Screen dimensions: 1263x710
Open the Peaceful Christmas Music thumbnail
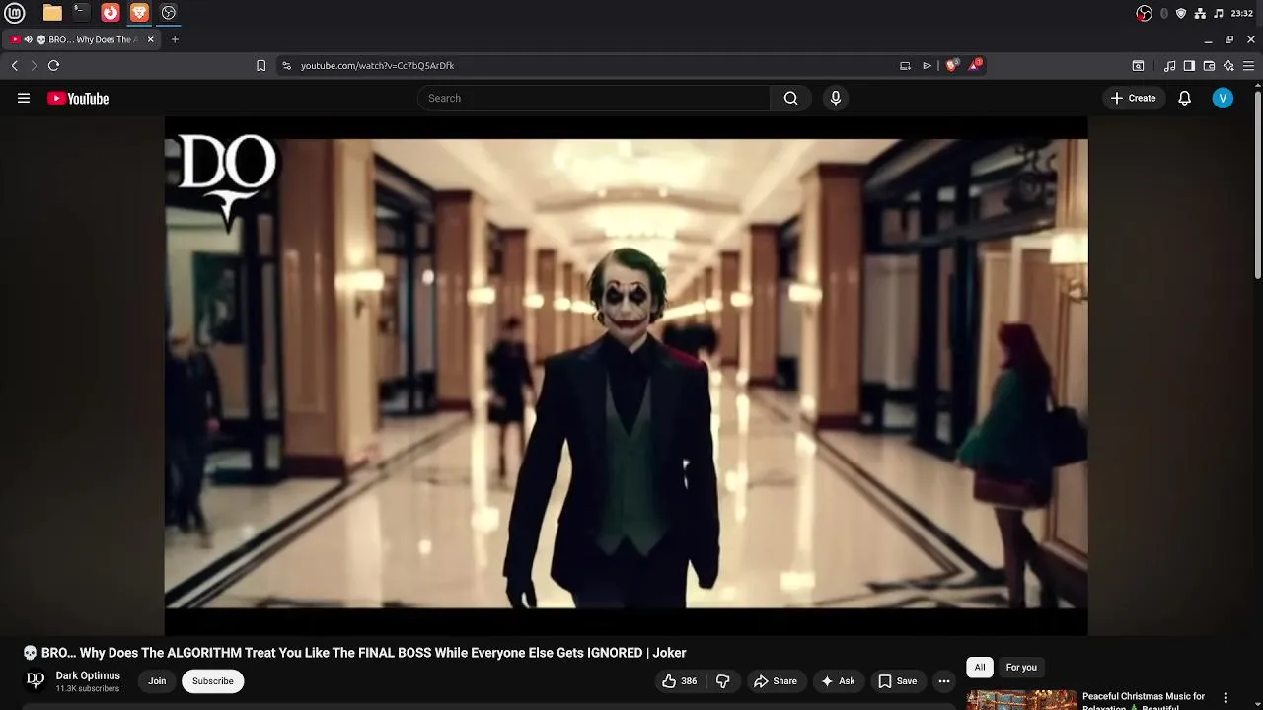(x=1021, y=700)
